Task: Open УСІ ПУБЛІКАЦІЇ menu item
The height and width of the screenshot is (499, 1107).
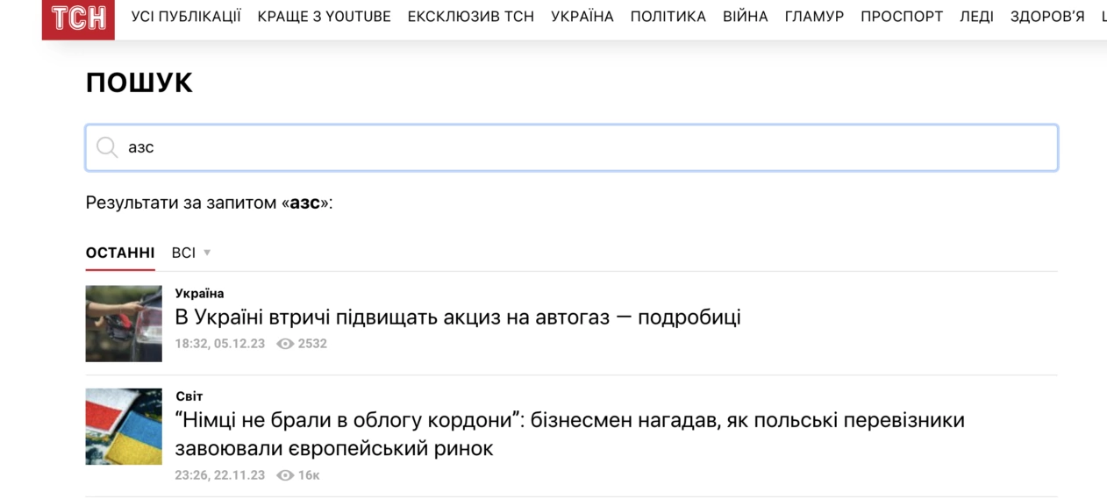Action: tap(186, 17)
